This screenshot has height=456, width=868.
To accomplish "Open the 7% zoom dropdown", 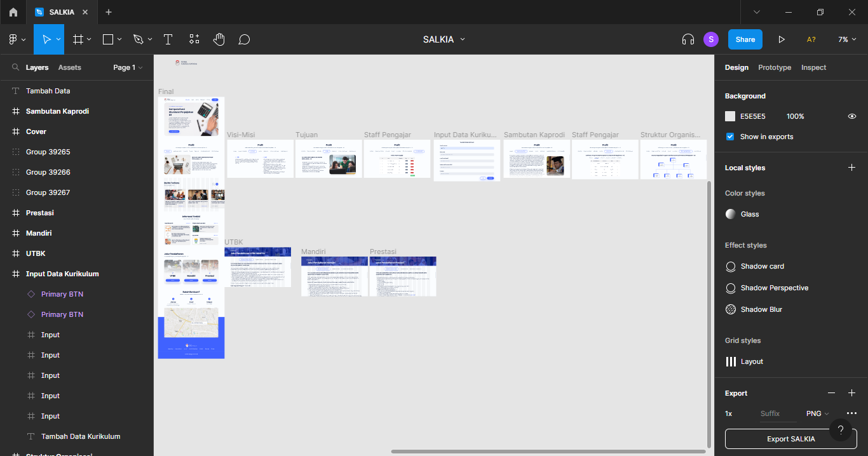I will coord(846,39).
